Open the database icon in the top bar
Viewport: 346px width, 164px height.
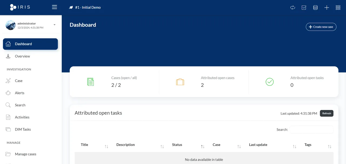click(315, 8)
